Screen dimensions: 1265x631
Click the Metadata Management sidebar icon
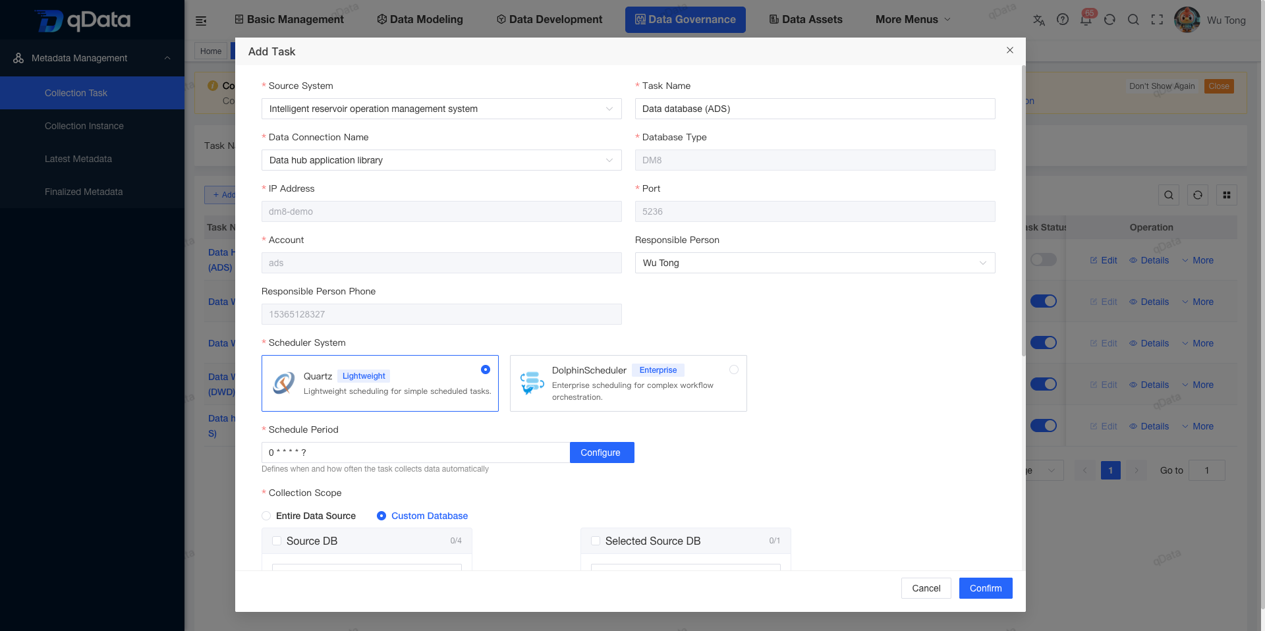[18, 58]
